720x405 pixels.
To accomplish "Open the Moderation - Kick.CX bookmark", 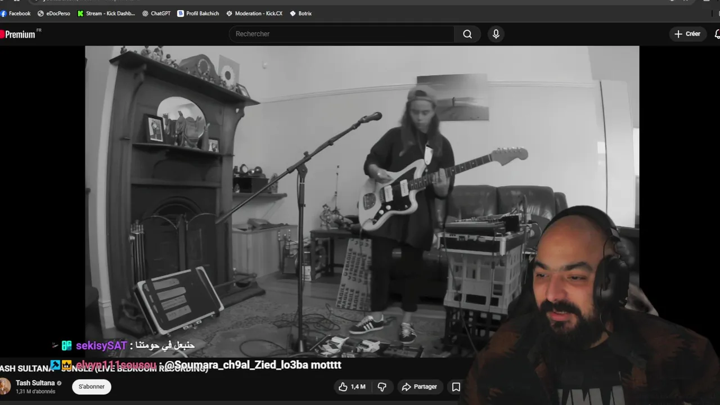I will coord(254,13).
